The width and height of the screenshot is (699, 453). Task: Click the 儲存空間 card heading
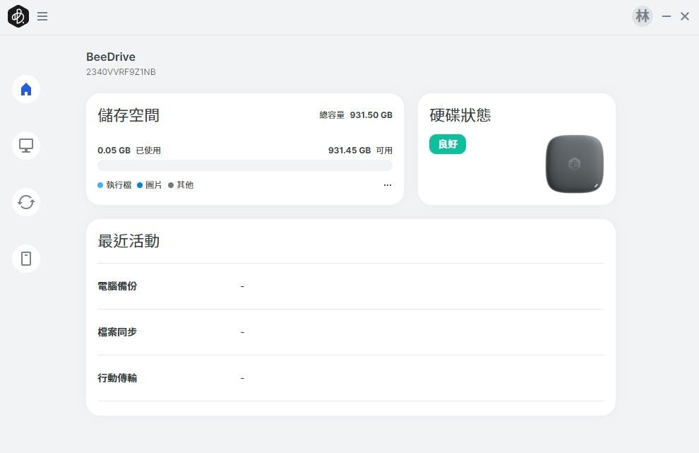[x=129, y=115]
